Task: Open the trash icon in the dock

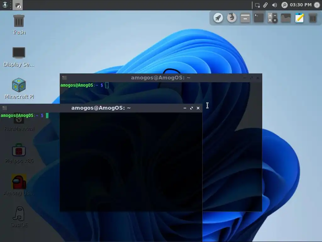Action: tap(313, 18)
